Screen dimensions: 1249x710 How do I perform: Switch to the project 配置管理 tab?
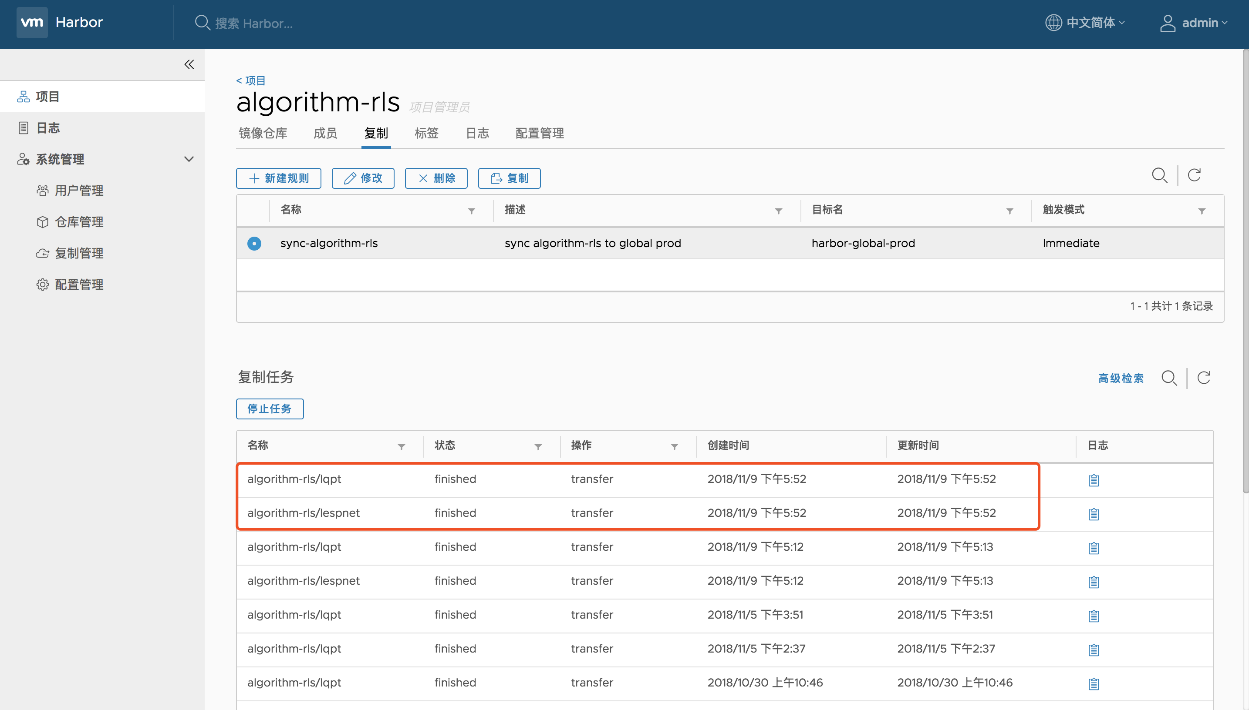pyautogui.click(x=540, y=133)
